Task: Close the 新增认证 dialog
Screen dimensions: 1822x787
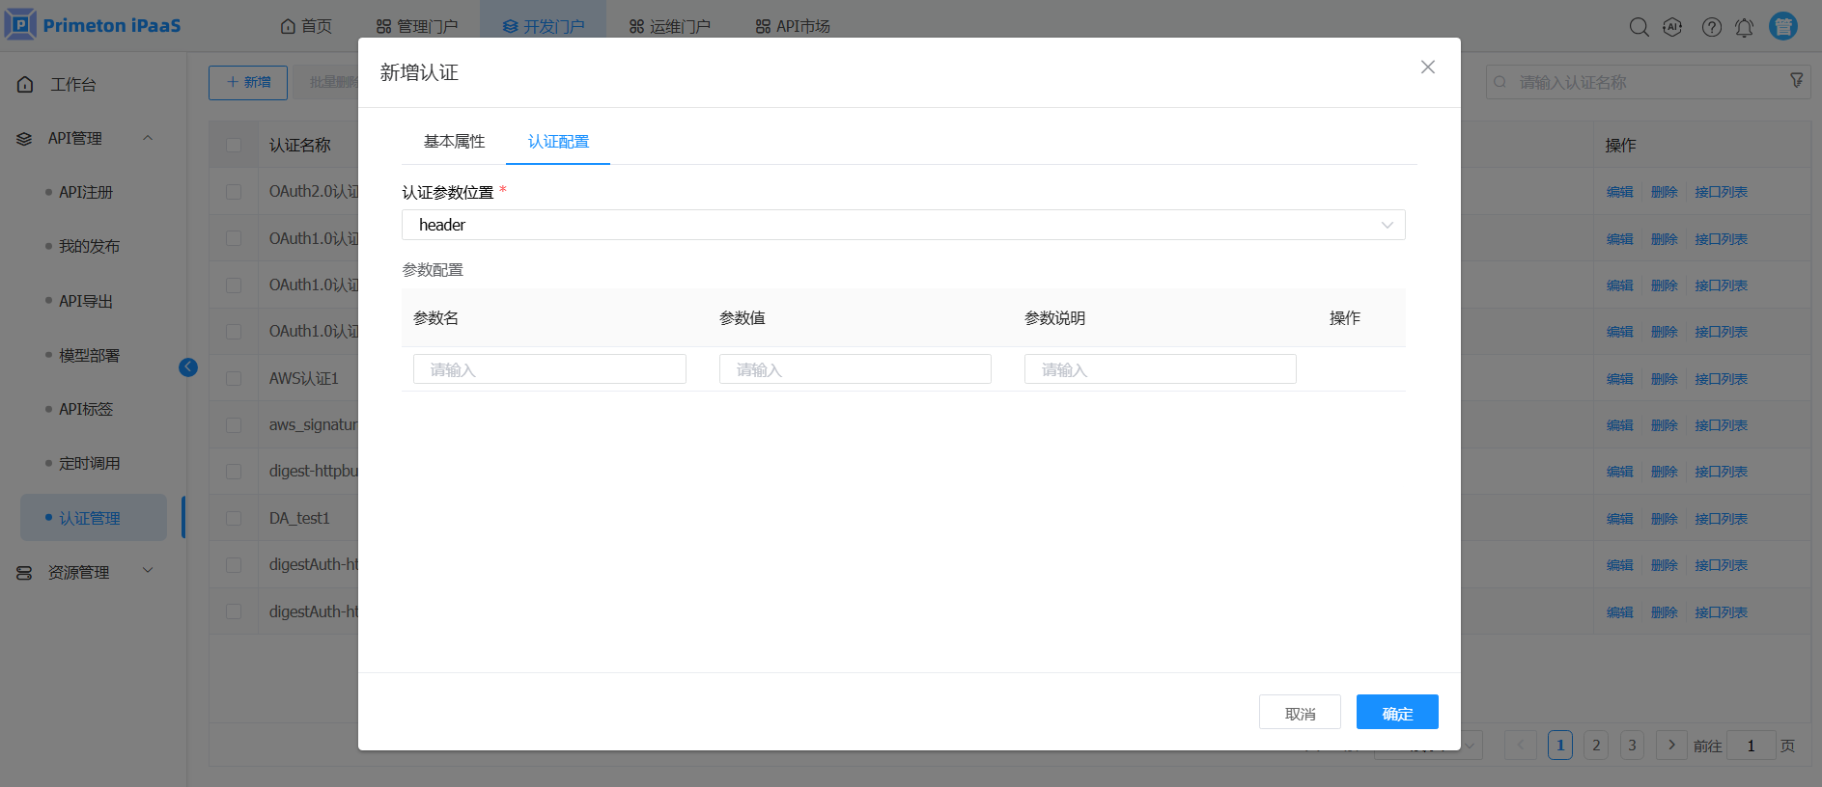Action: point(1427,67)
